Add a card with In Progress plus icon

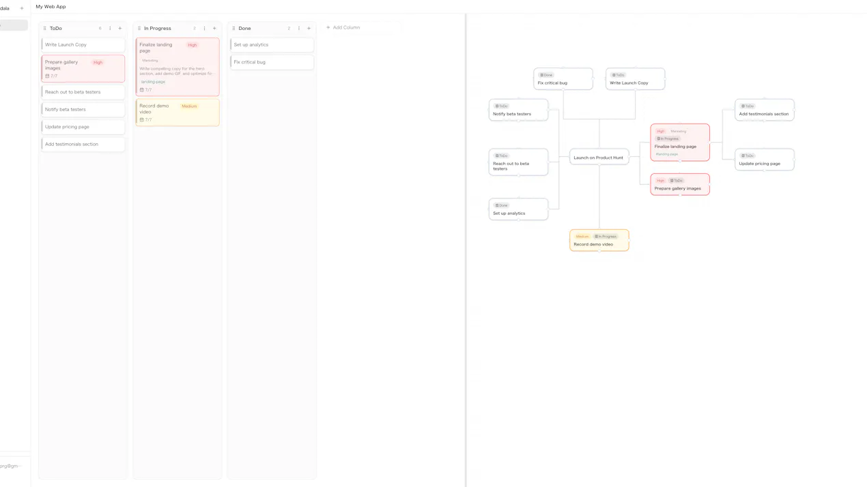[214, 29]
